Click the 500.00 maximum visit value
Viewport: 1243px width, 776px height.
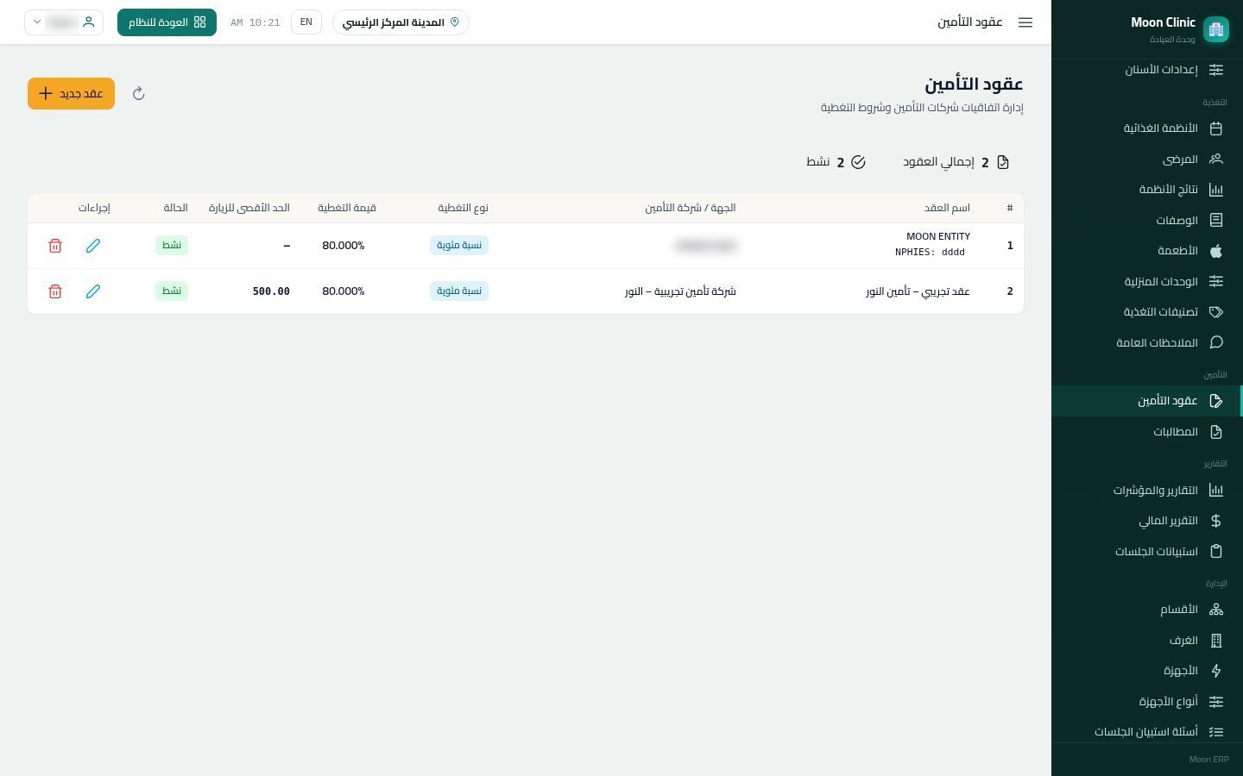(x=271, y=291)
